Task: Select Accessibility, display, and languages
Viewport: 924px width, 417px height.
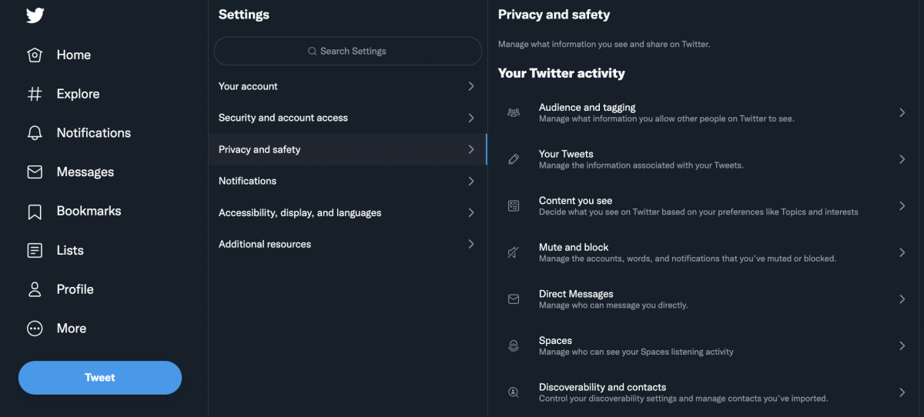Action: click(300, 212)
